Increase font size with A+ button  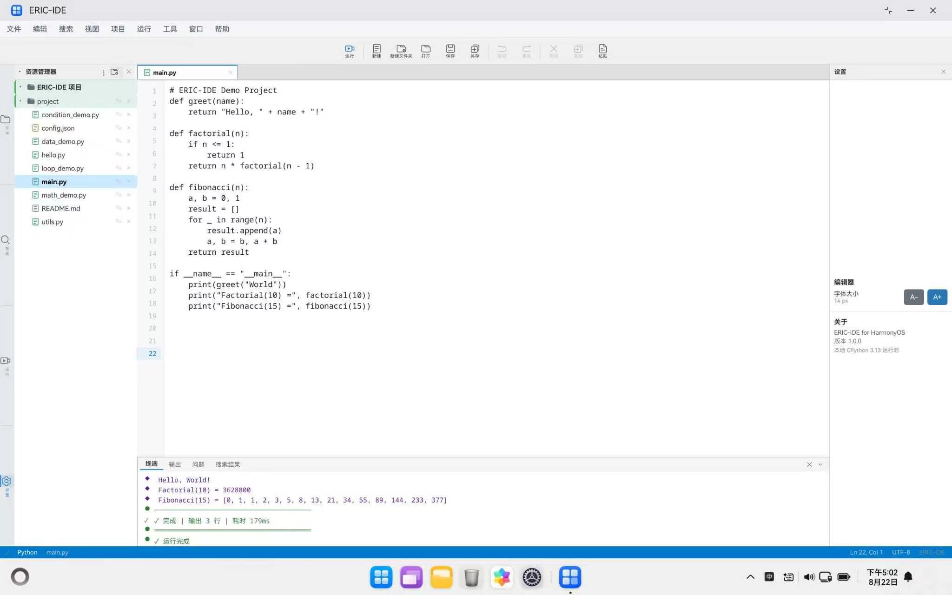point(937,297)
